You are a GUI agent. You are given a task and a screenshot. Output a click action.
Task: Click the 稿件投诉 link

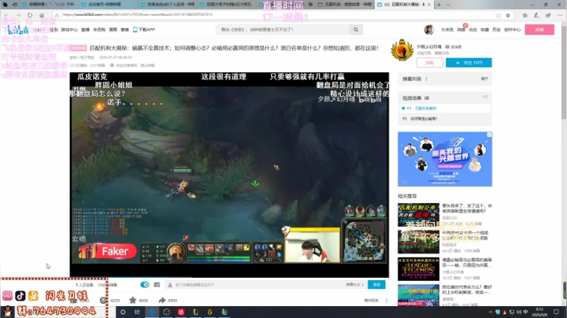point(372,301)
